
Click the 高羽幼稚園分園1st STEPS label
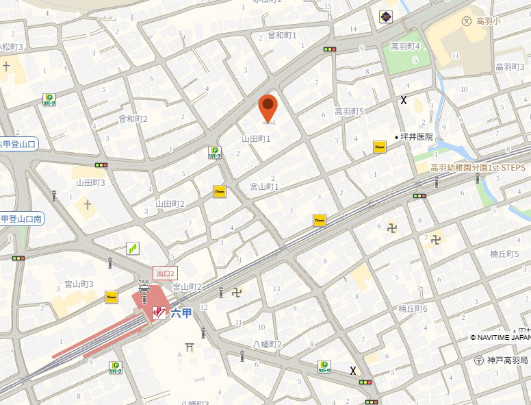pos(478,168)
